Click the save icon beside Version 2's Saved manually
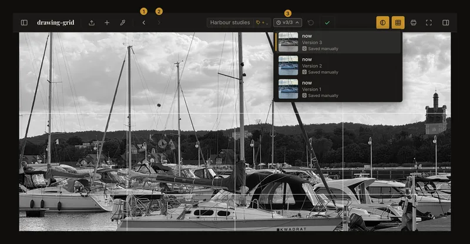This screenshot has height=244, width=470. click(x=304, y=72)
